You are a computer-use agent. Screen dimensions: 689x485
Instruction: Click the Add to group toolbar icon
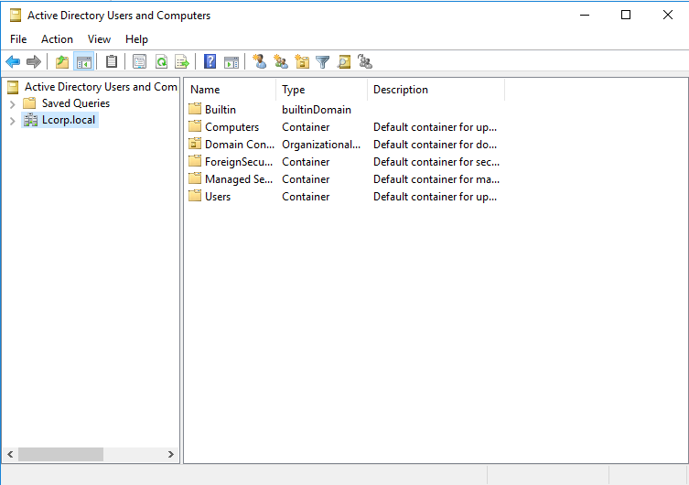[x=365, y=61]
